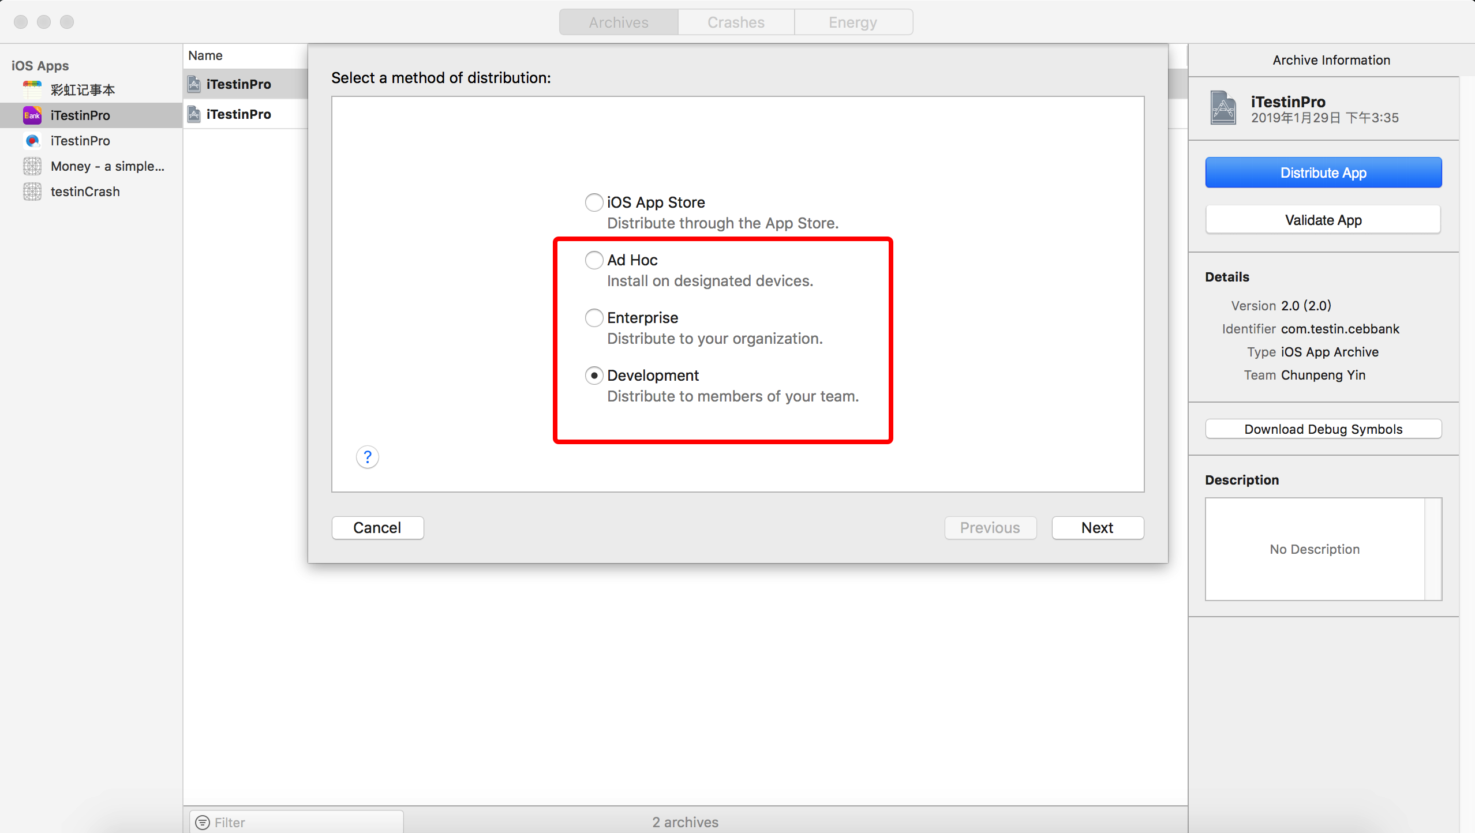
Task: Click the iOS Apps sidebar heading
Action: 40,66
